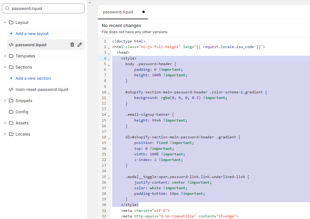This screenshot has height=219, width=310.
Task: Click the unsaved dot on password.liquid tab
Action: point(143,12)
